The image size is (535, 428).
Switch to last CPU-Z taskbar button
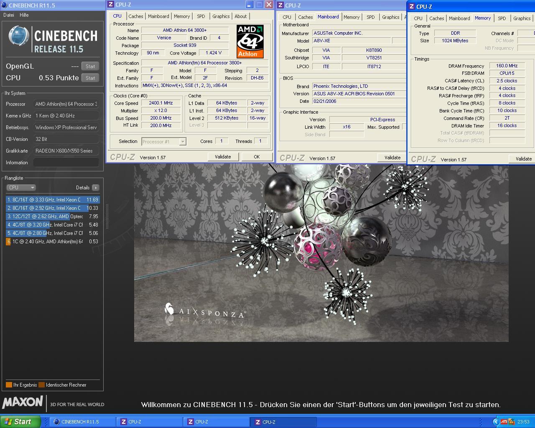283,422
